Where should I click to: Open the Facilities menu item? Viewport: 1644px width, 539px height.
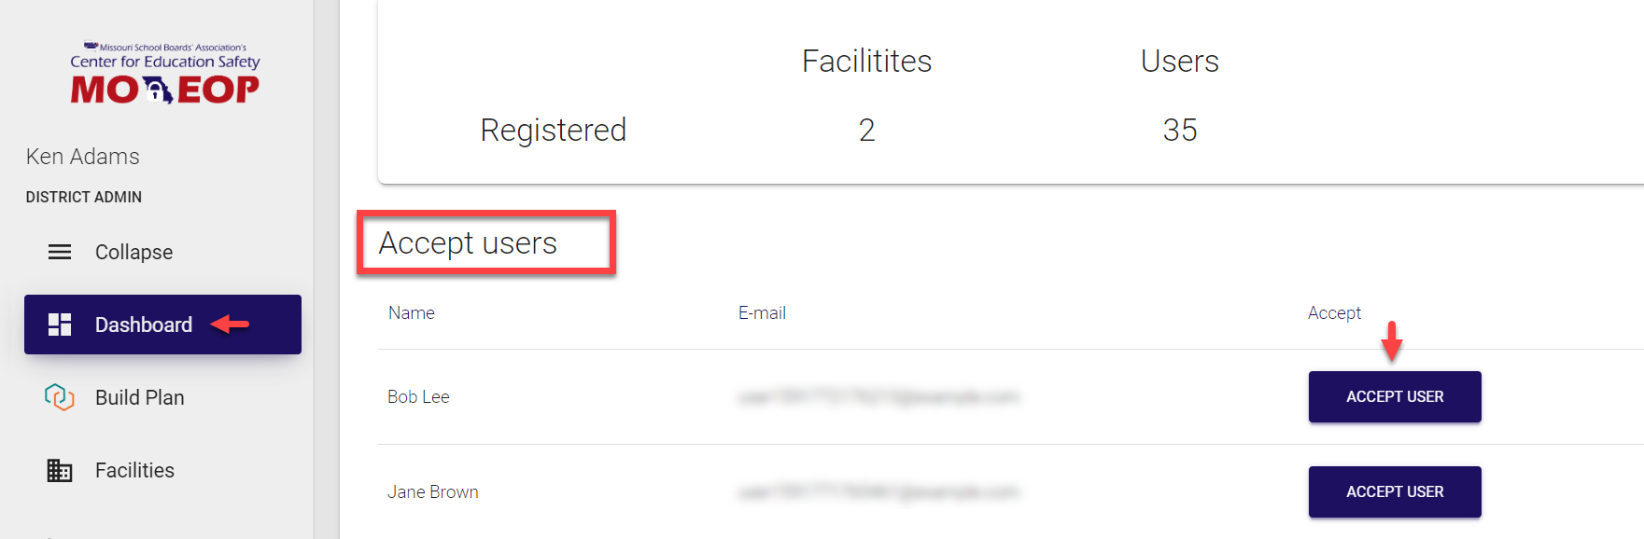[x=134, y=470]
